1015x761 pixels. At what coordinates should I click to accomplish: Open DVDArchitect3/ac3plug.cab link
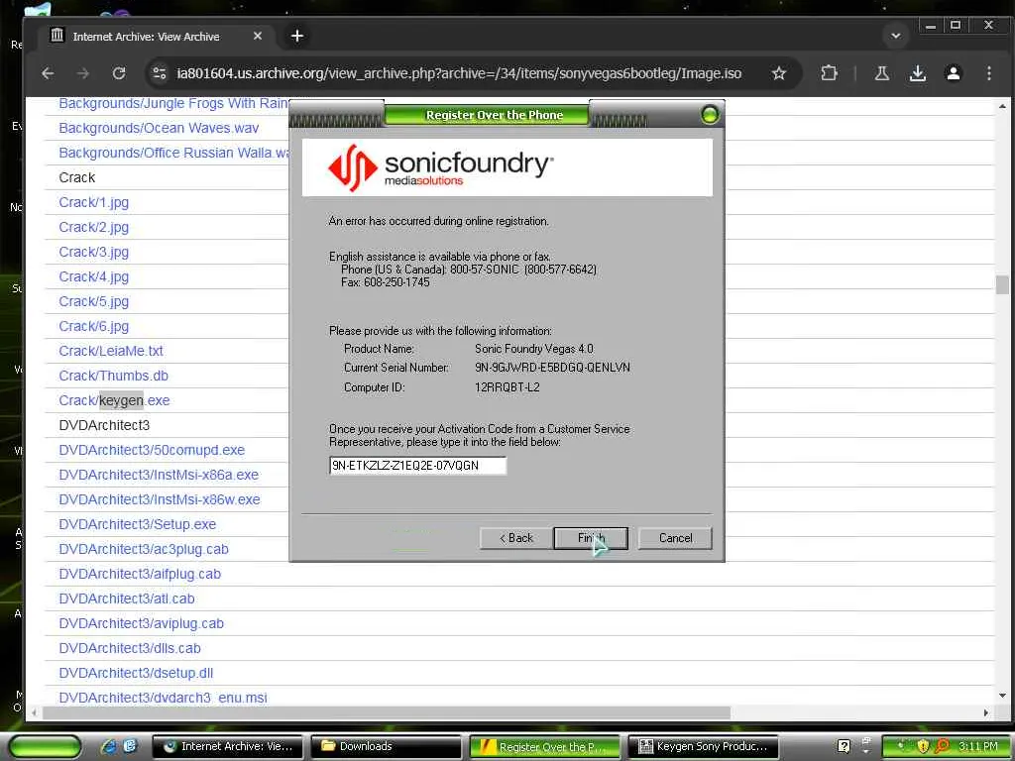(144, 549)
